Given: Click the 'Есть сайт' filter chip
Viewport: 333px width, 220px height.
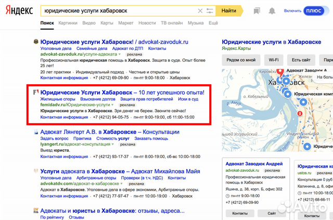Looking at the screenshot, I should (301, 60).
